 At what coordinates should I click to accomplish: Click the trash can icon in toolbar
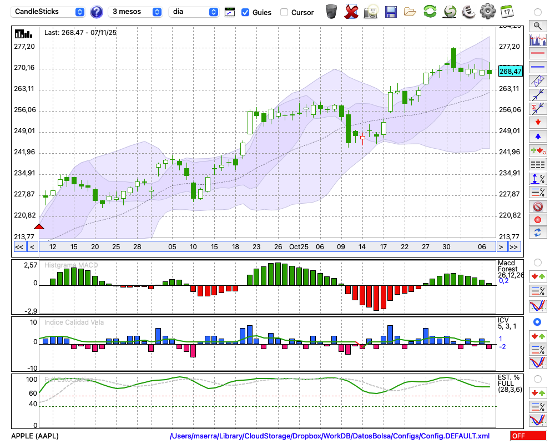pyautogui.click(x=331, y=12)
